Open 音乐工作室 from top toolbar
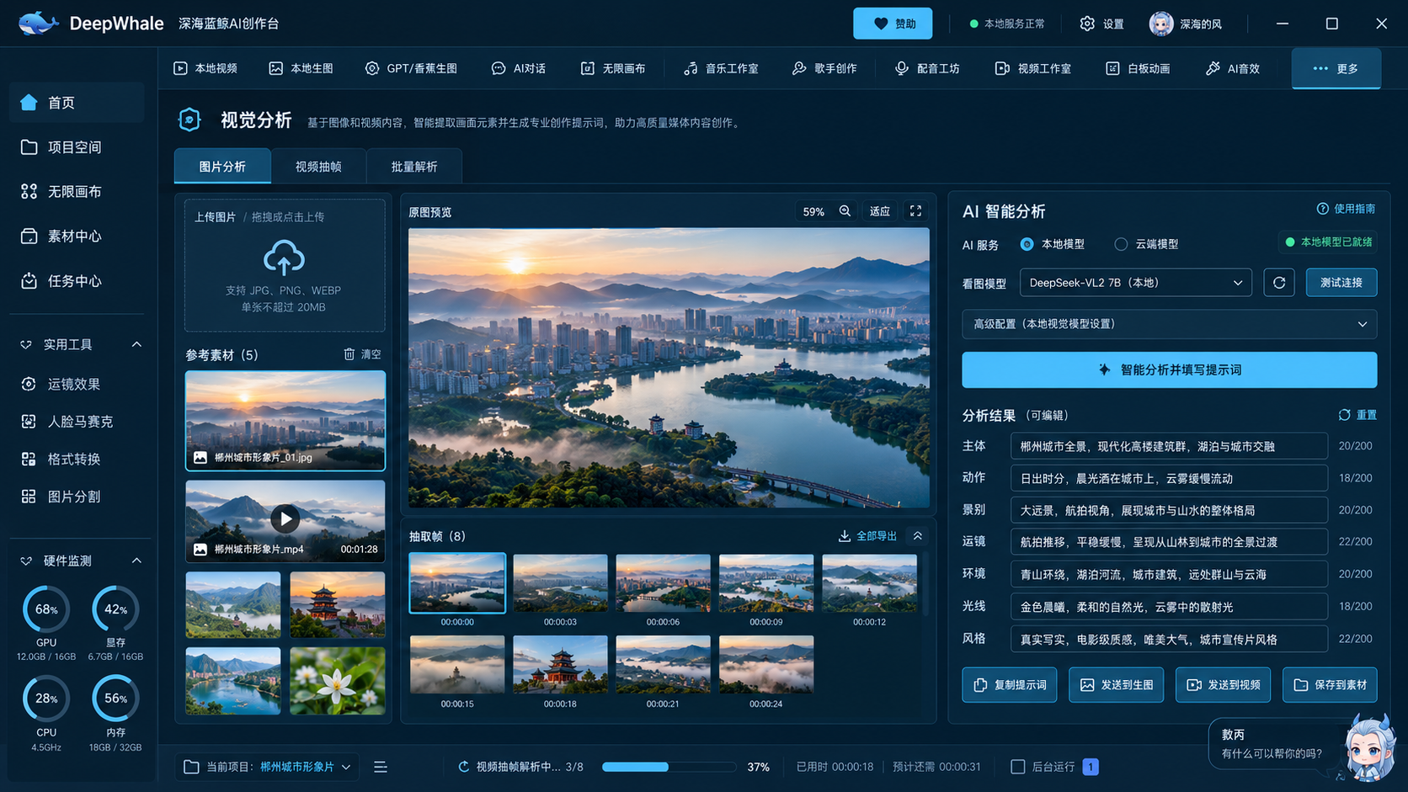 [721, 68]
